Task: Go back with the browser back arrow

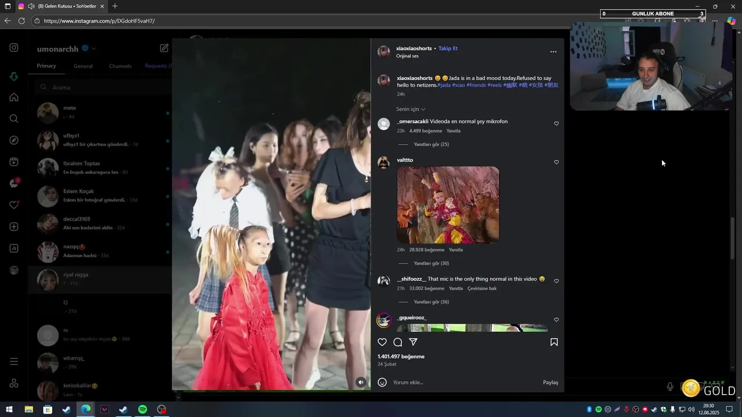Action: [8, 21]
